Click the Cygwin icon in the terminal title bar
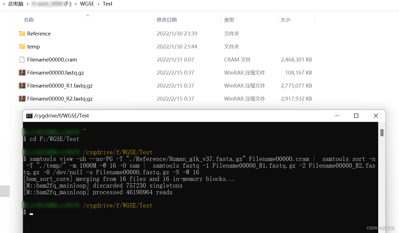The width and height of the screenshot is (399, 233). (x=29, y=116)
